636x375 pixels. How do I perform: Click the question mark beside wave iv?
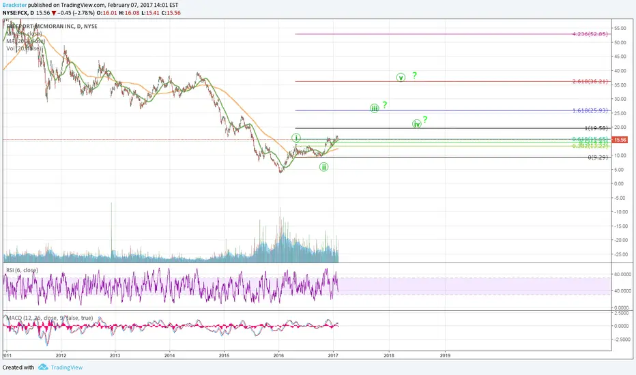(x=425, y=119)
